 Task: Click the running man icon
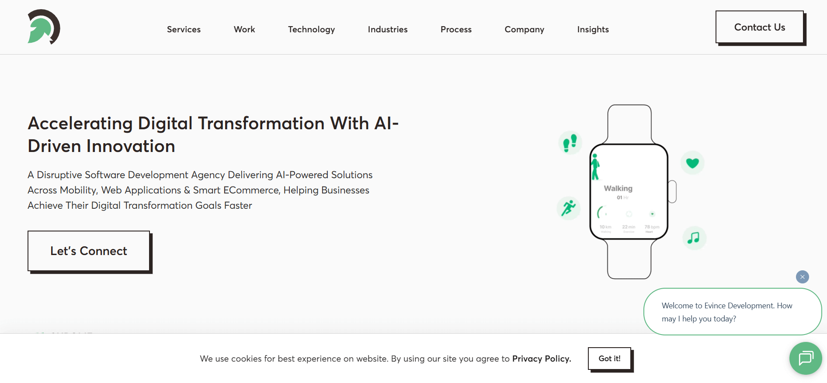pyautogui.click(x=568, y=208)
